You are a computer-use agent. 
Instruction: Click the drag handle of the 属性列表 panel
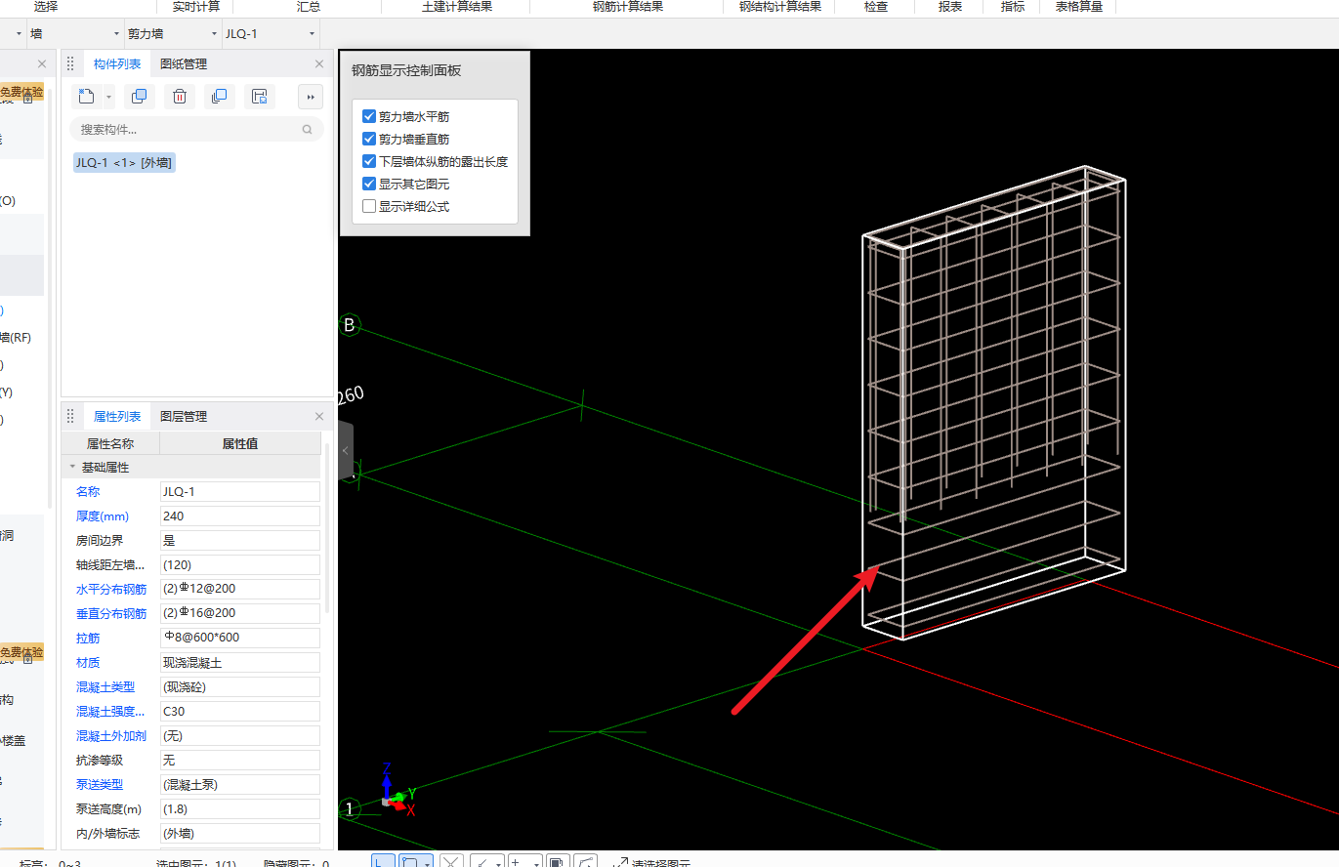click(x=70, y=417)
